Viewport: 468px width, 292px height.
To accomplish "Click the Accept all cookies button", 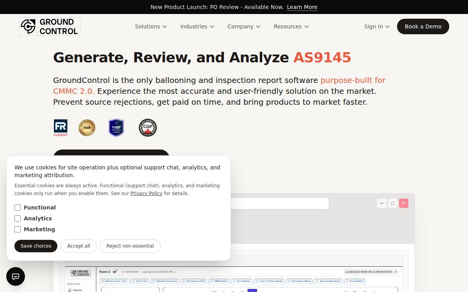I will 78,246.
